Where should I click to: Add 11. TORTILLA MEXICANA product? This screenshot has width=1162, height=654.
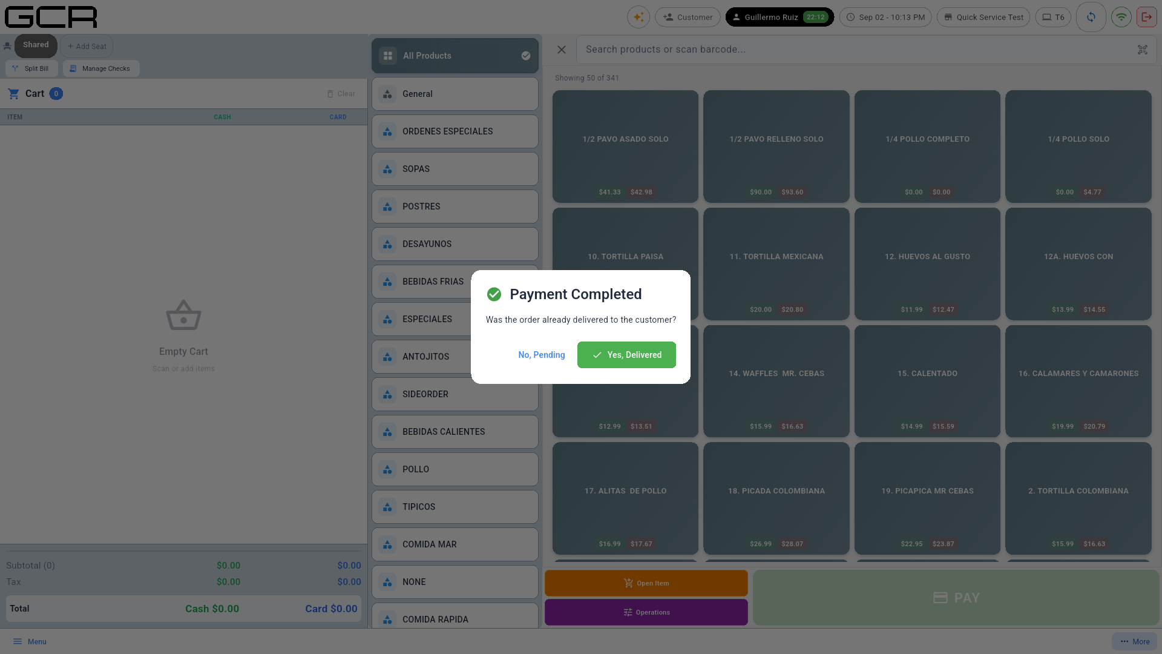(x=776, y=264)
